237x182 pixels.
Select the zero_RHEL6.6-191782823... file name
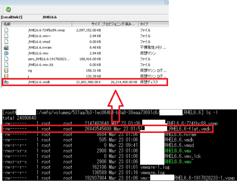[x=49, y=59]
